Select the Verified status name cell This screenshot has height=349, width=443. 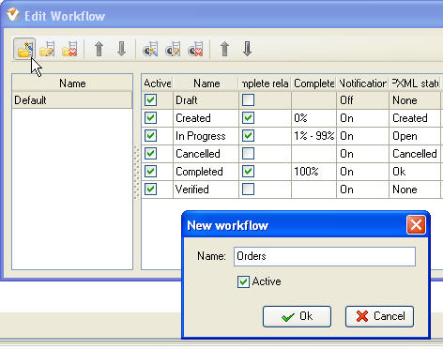[x=206, y=190]
